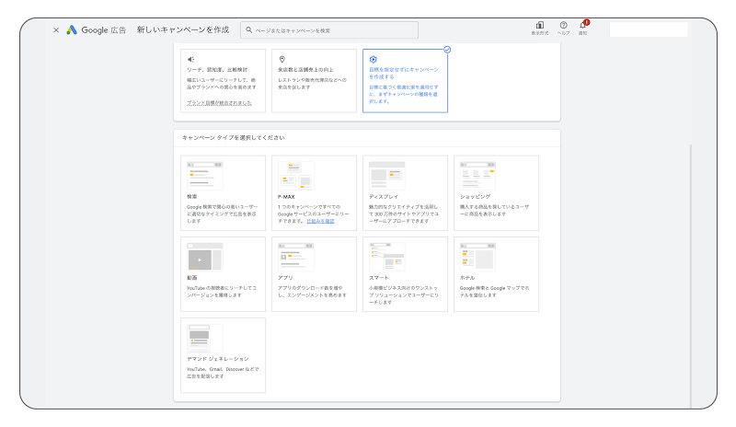Viewport: 736px width, 427px height.
Task: Select the デマンド ジェネレーション campaign type card
Action: click(223, 355)
